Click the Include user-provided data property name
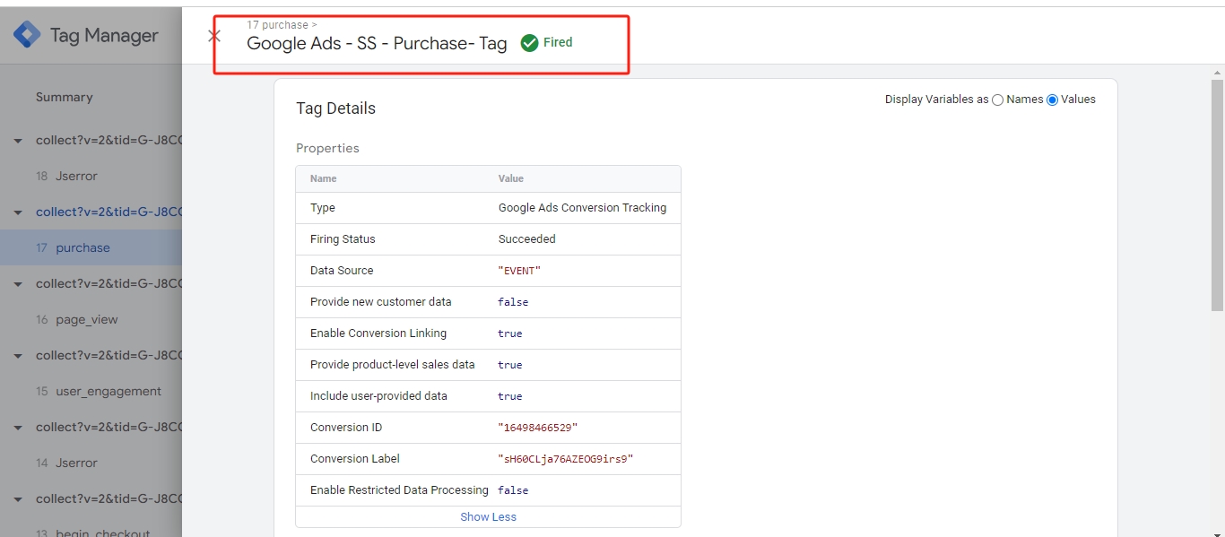 pos(378,396)
